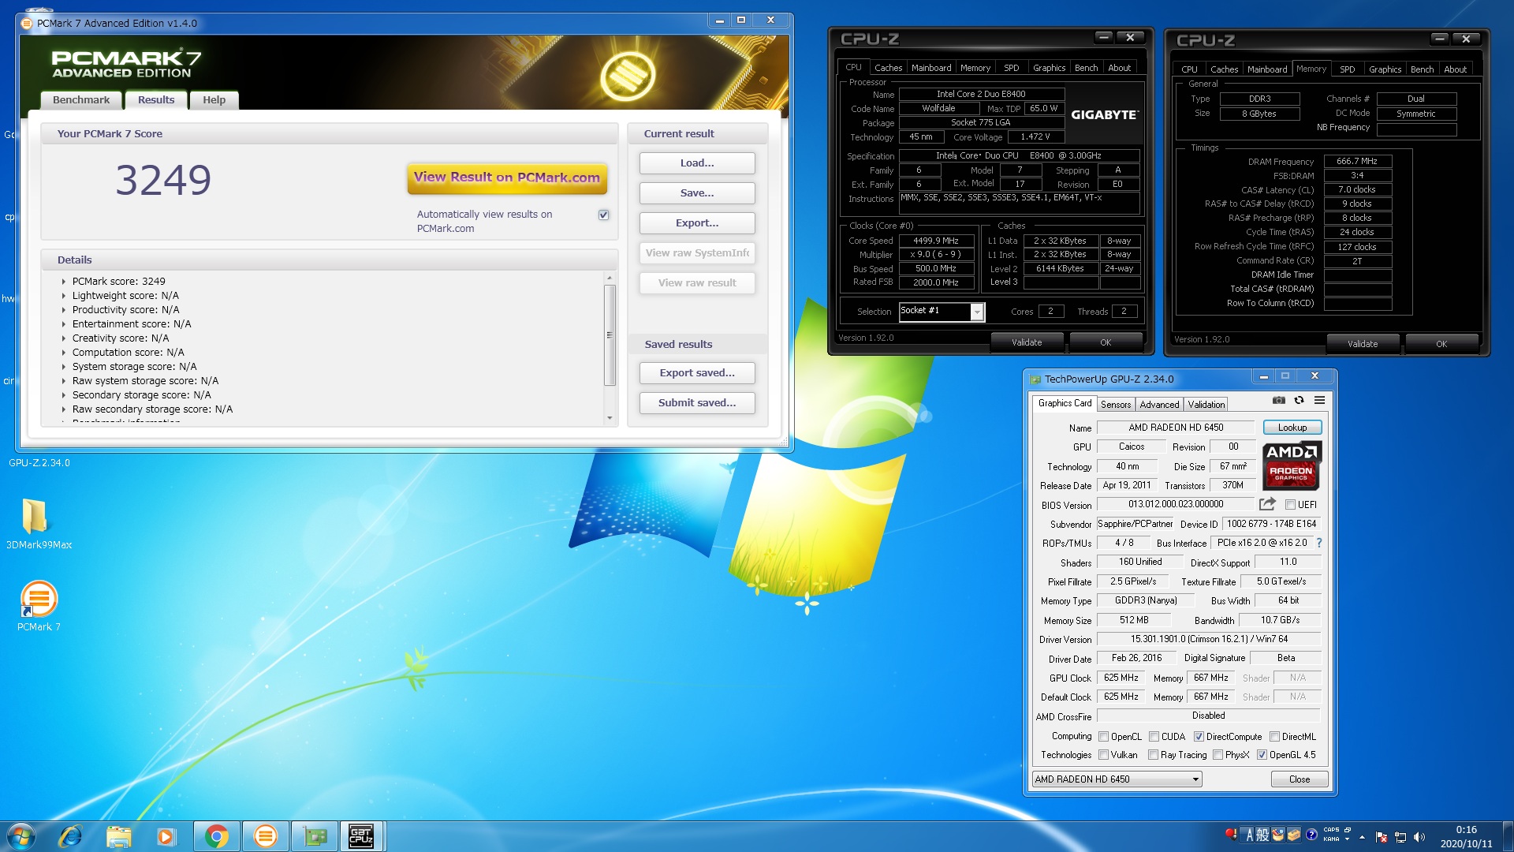Open the PCMark Help tab
Viewport: 1514px width, 852px height.
point(214,100)
